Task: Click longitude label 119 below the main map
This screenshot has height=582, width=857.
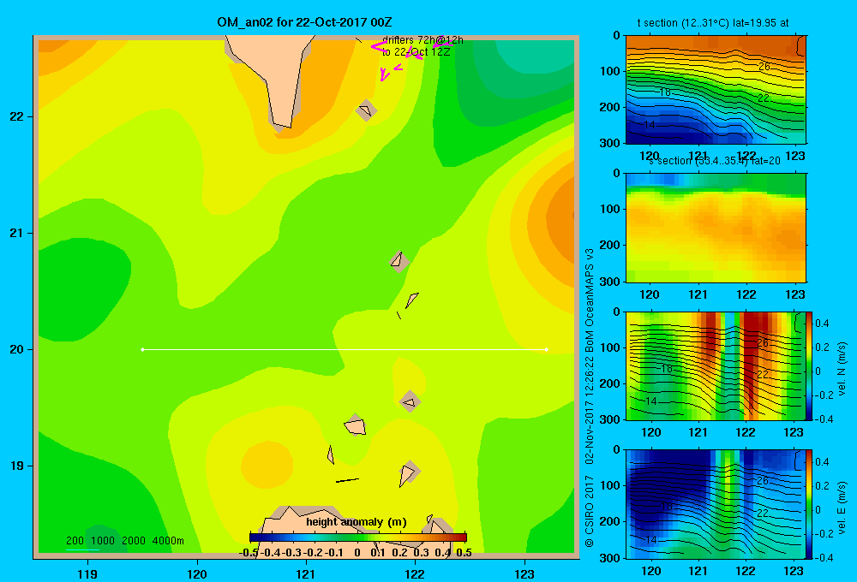Action: coord(87,573)
